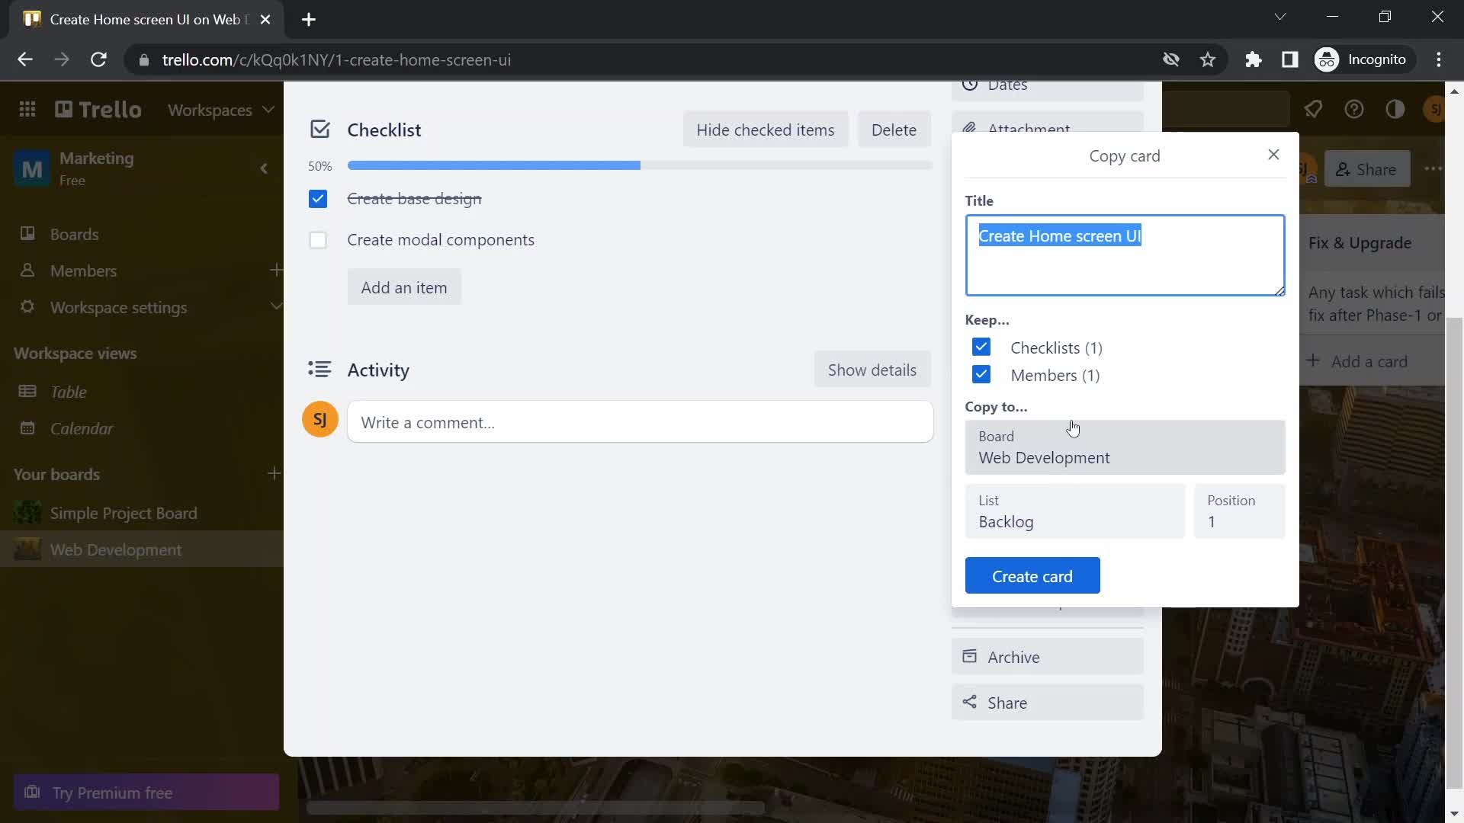The width and height of the screenshot is (1464, 823).
Task: Reload the page
Action: tap(98, 59)
